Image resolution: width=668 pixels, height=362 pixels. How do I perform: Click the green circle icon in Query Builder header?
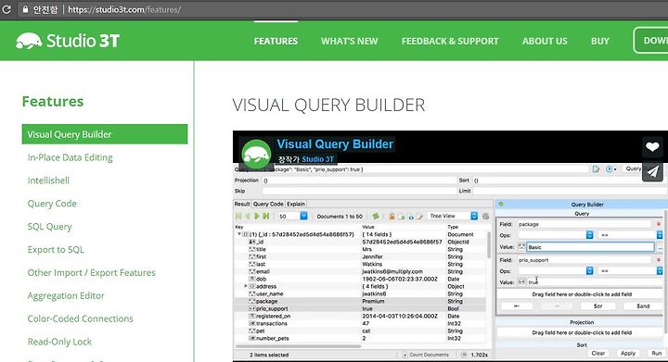coord(501,205)
